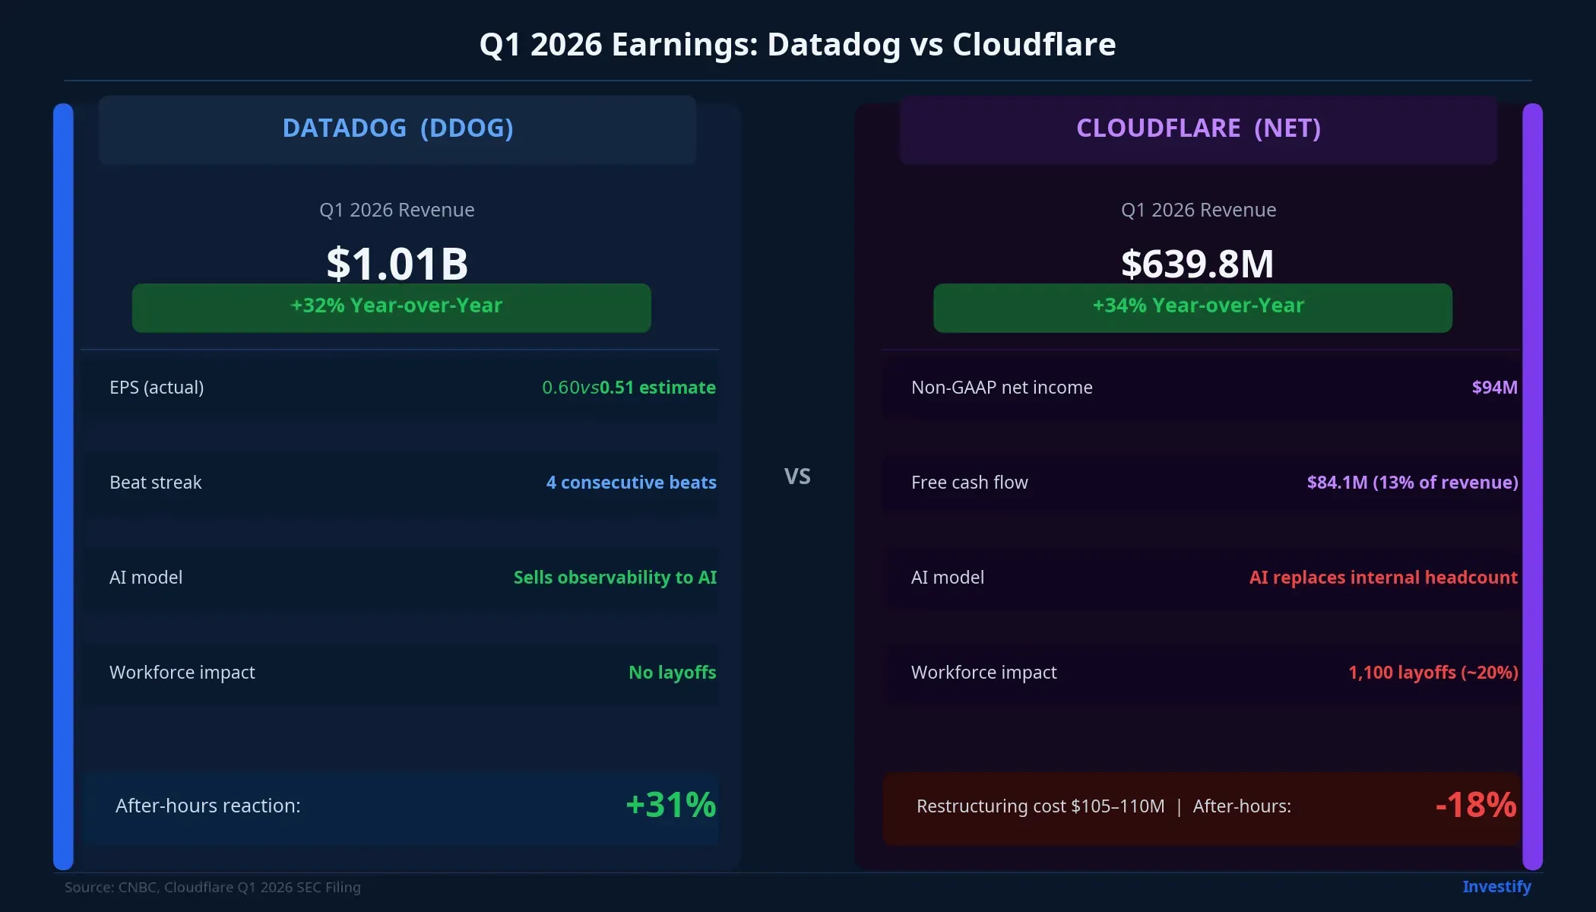Click Datadog's 'Workforce impact' label
The width and height of the screenshot is (1596, 912).
182,673
